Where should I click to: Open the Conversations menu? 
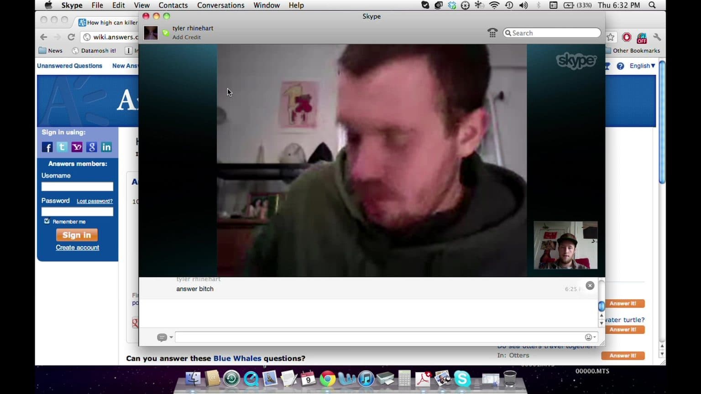click(x=220, y=5)
